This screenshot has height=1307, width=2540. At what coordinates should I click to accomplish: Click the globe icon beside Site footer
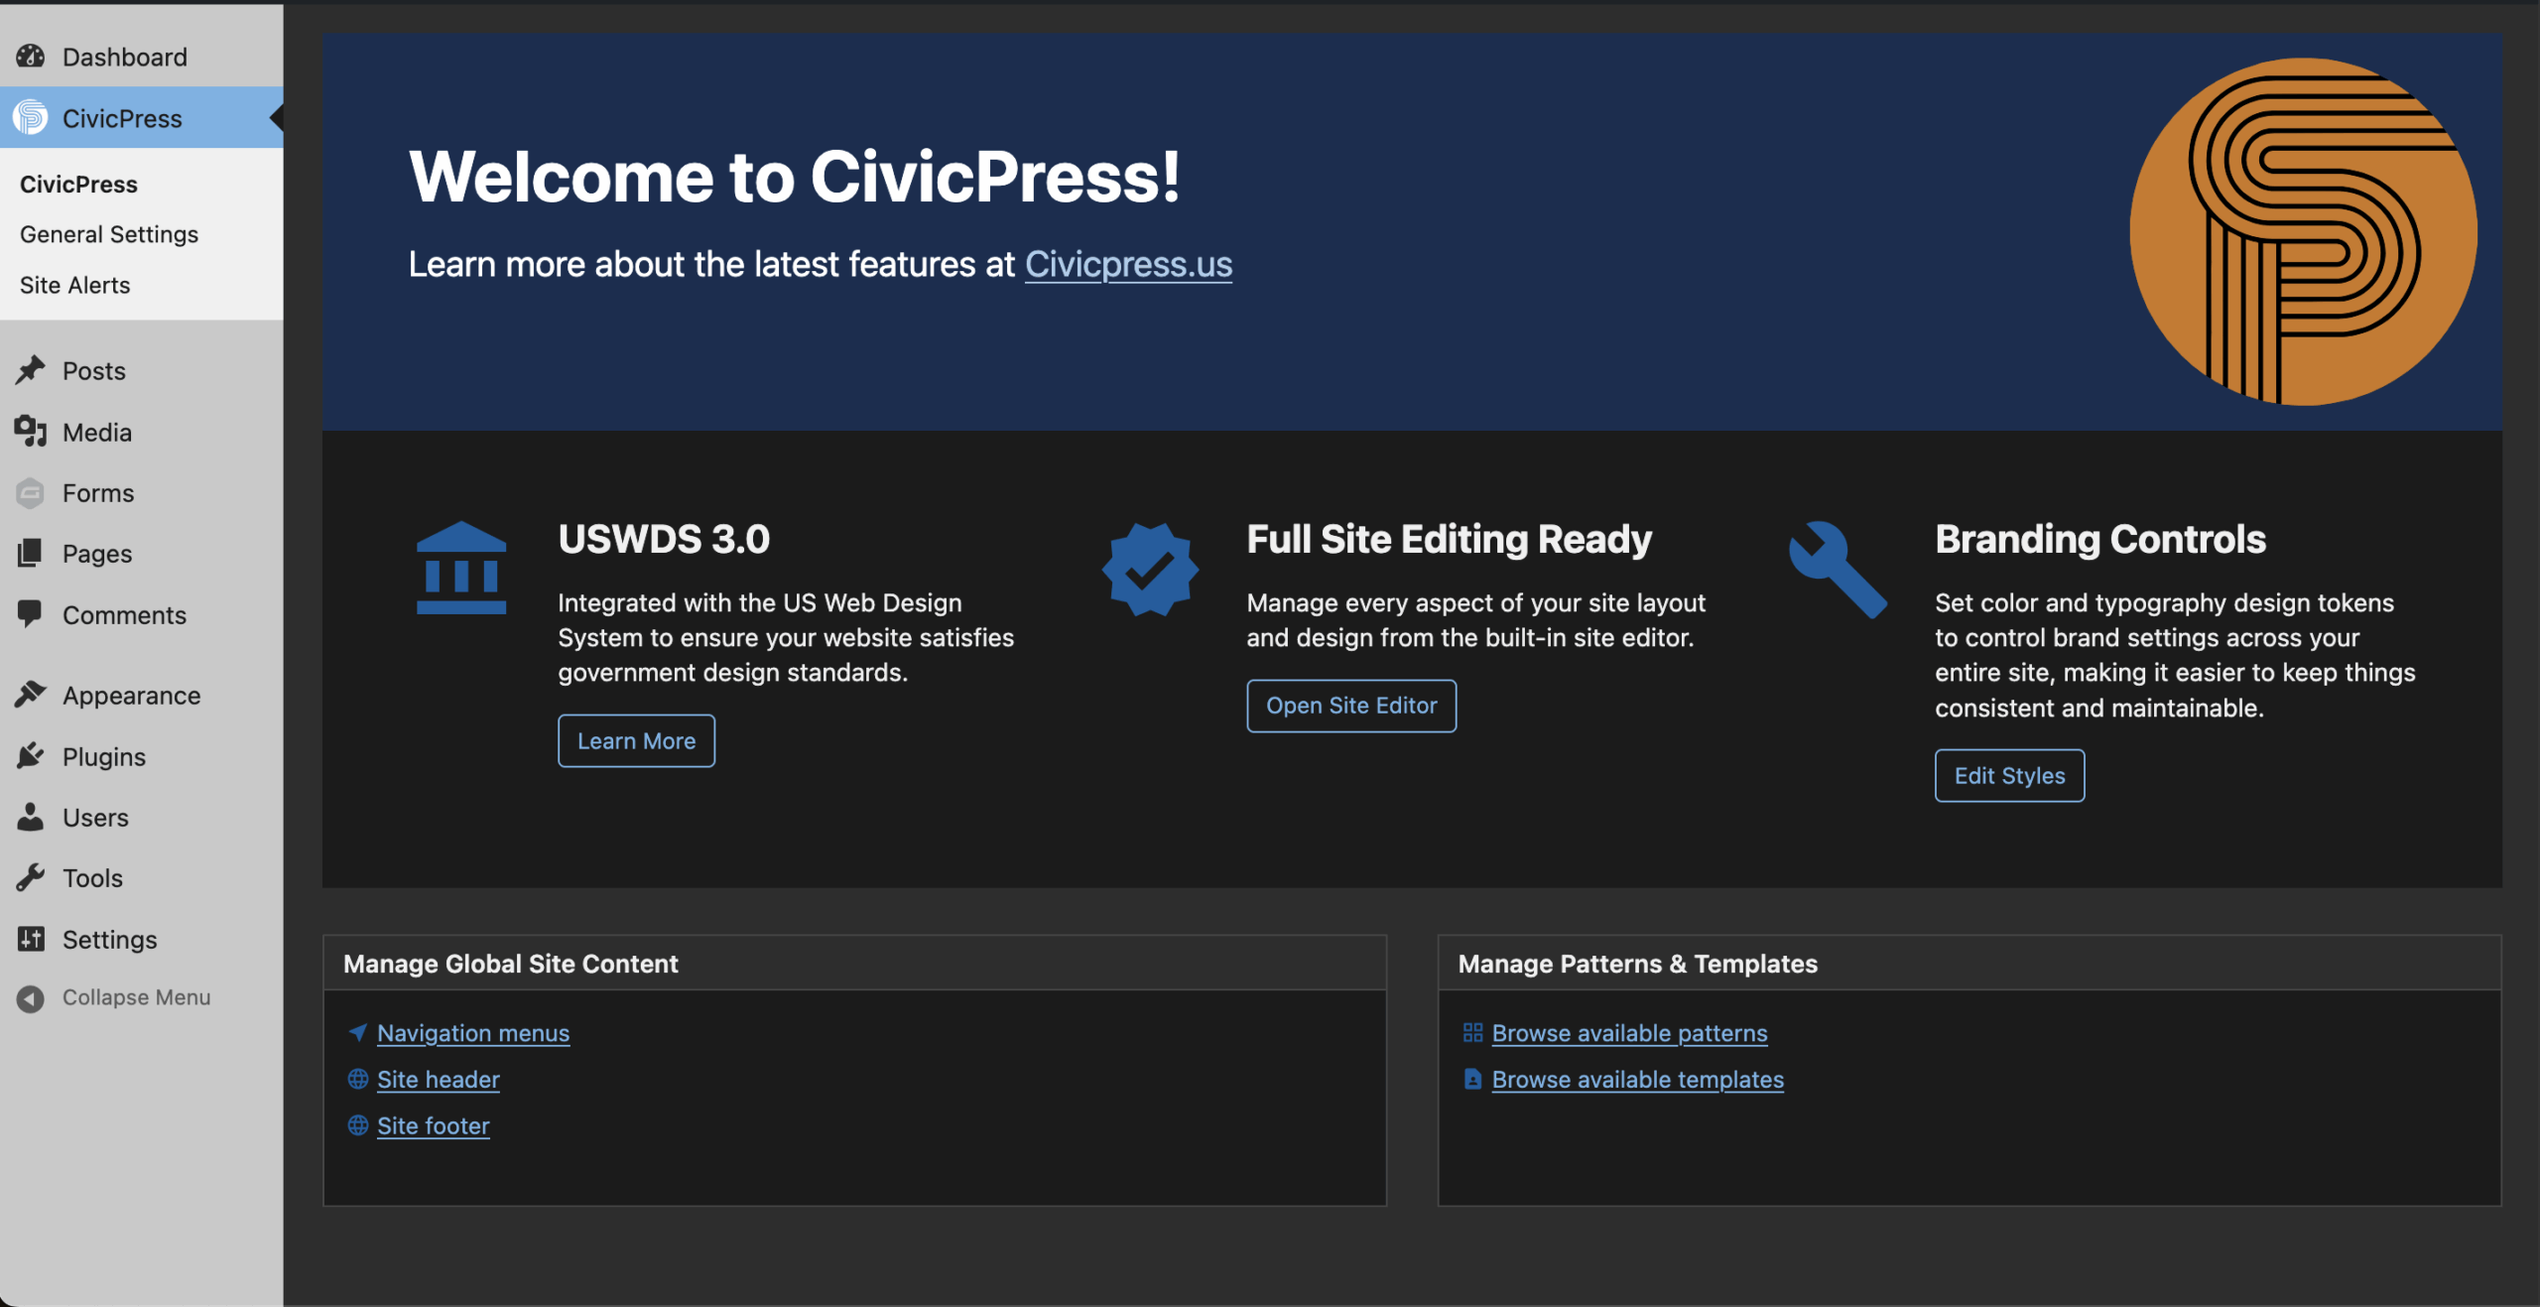[358, 1124]
